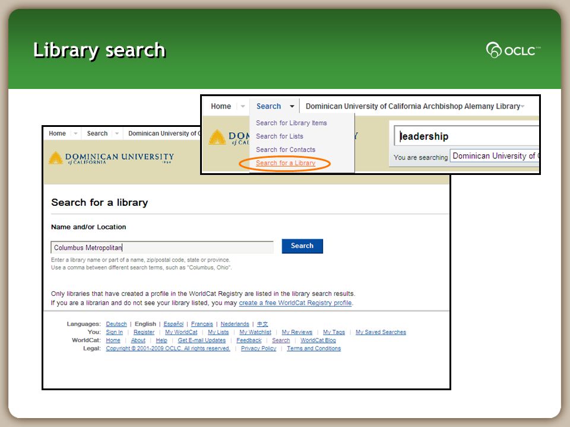Click the Copyright 2001-2009 OCLC link
This screenshot has height=427, width=570.
[168, 349]
